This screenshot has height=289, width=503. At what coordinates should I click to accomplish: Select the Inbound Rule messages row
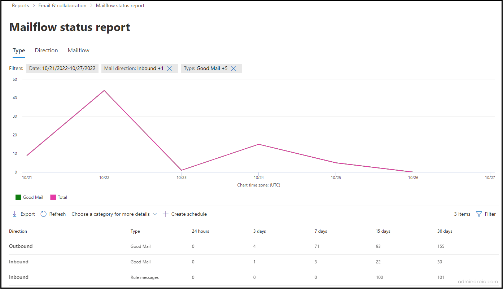pyautogui.click(x=144, y=277)
